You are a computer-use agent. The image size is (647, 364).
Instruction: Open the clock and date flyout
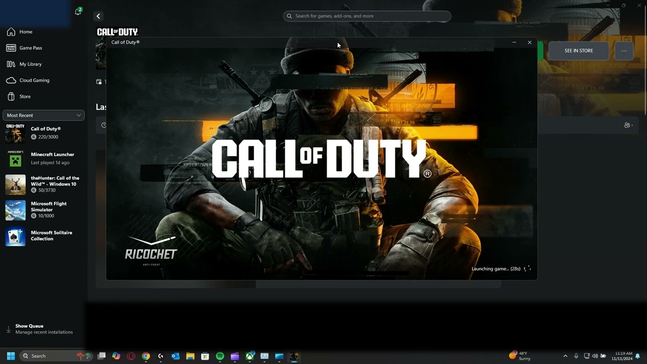point(622,356)
